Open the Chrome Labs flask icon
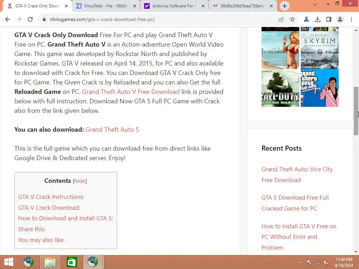359x269 pixels. pyautogui.click(x=306, y=20)
